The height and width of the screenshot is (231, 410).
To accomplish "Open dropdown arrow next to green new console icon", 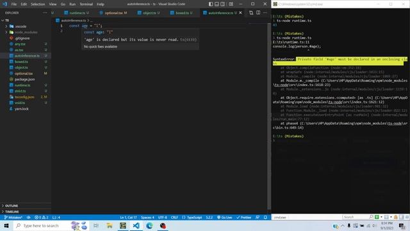I will [x=381, y=217].
